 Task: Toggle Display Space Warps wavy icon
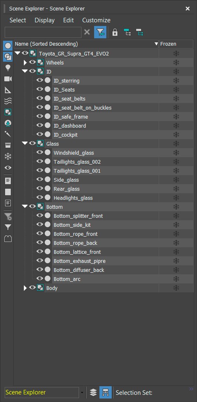click(8, 101)
